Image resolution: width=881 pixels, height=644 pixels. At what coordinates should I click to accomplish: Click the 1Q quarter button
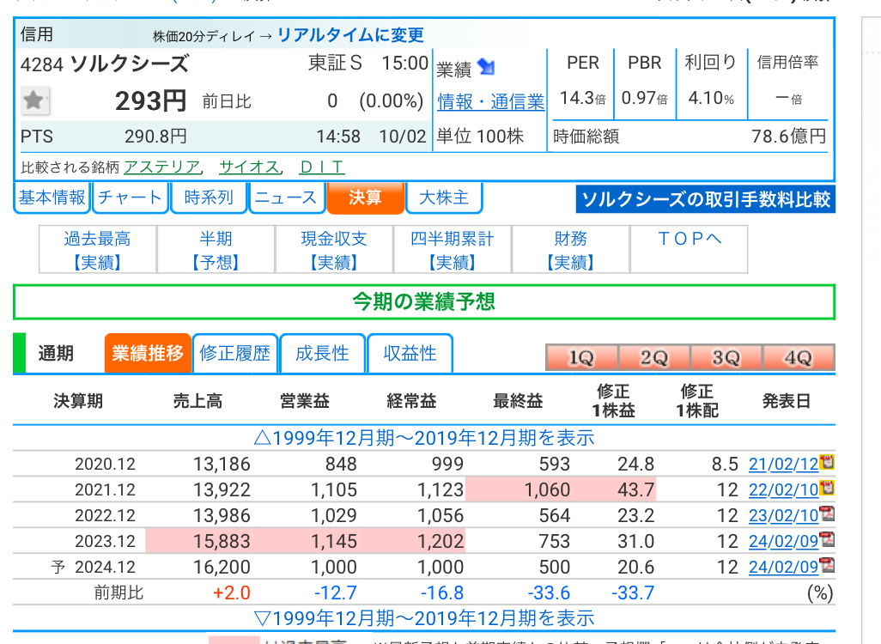[581, 358]
